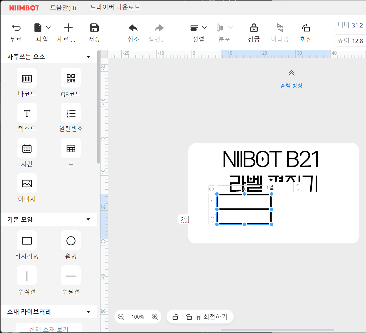Open the 도움말(H) menu
Viewport: 366px width, 333px height.
pyautogui.click(x=63, y=8)
